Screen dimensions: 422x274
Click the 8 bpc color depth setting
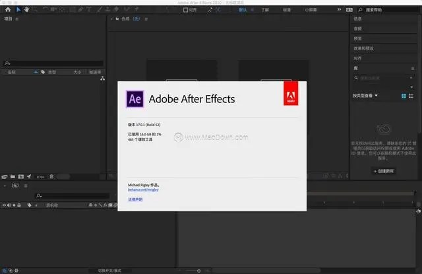pyautogui.click(x=40, y=177)
